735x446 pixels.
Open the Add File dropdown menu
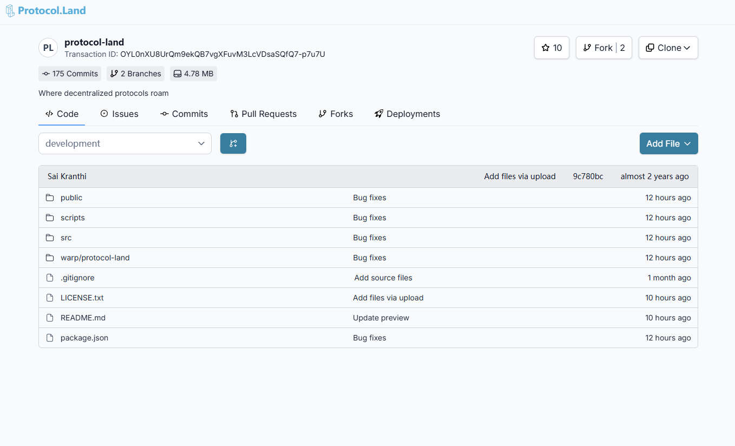668,143
